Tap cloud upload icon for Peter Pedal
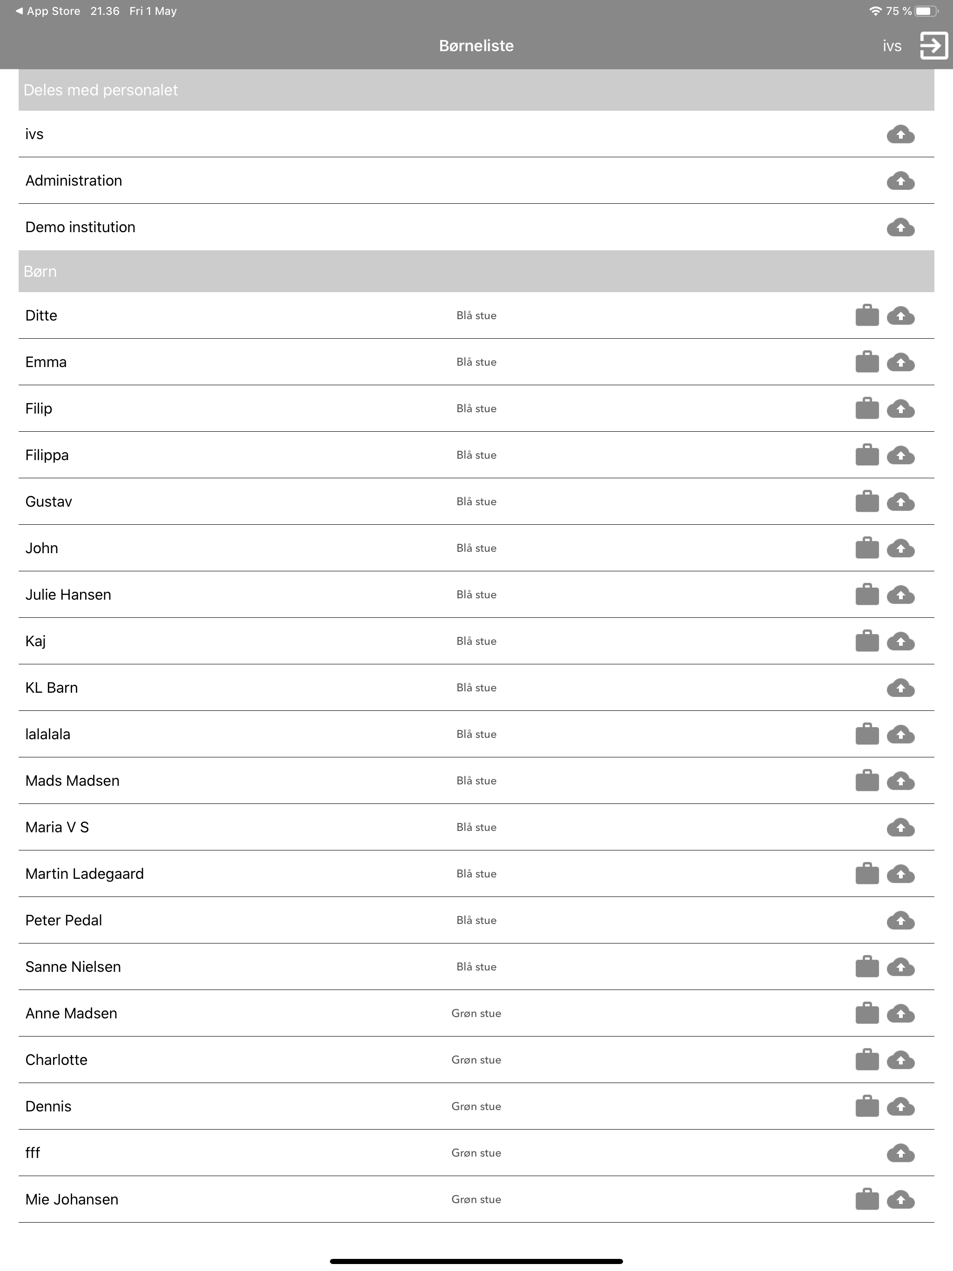 (x=901, y=921)
